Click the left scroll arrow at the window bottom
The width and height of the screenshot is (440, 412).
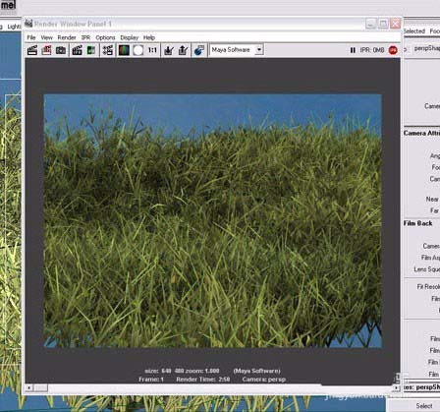pyautogui.click(x=28, y=387)
